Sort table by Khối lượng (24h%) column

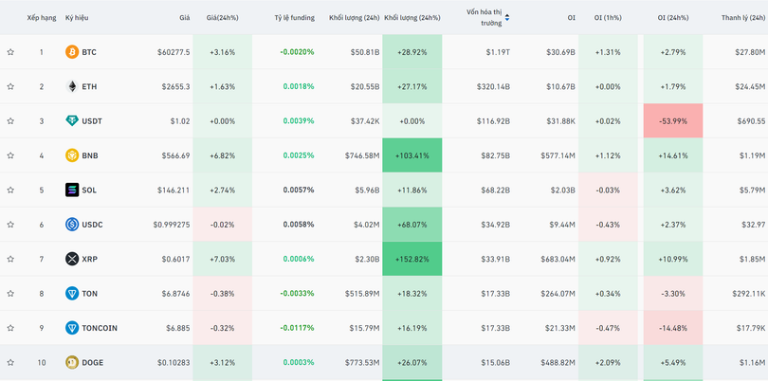(x=411, y=17)
